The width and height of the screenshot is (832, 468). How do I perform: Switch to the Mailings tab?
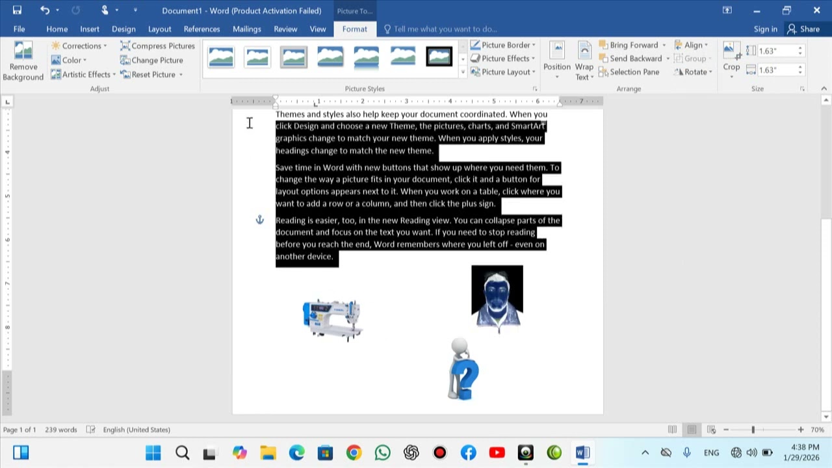(247, 29)
